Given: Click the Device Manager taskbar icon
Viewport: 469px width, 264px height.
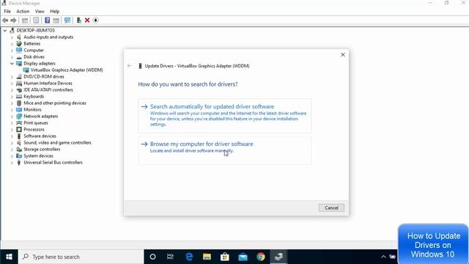Looking at the screenshot, I should [278, 257].
